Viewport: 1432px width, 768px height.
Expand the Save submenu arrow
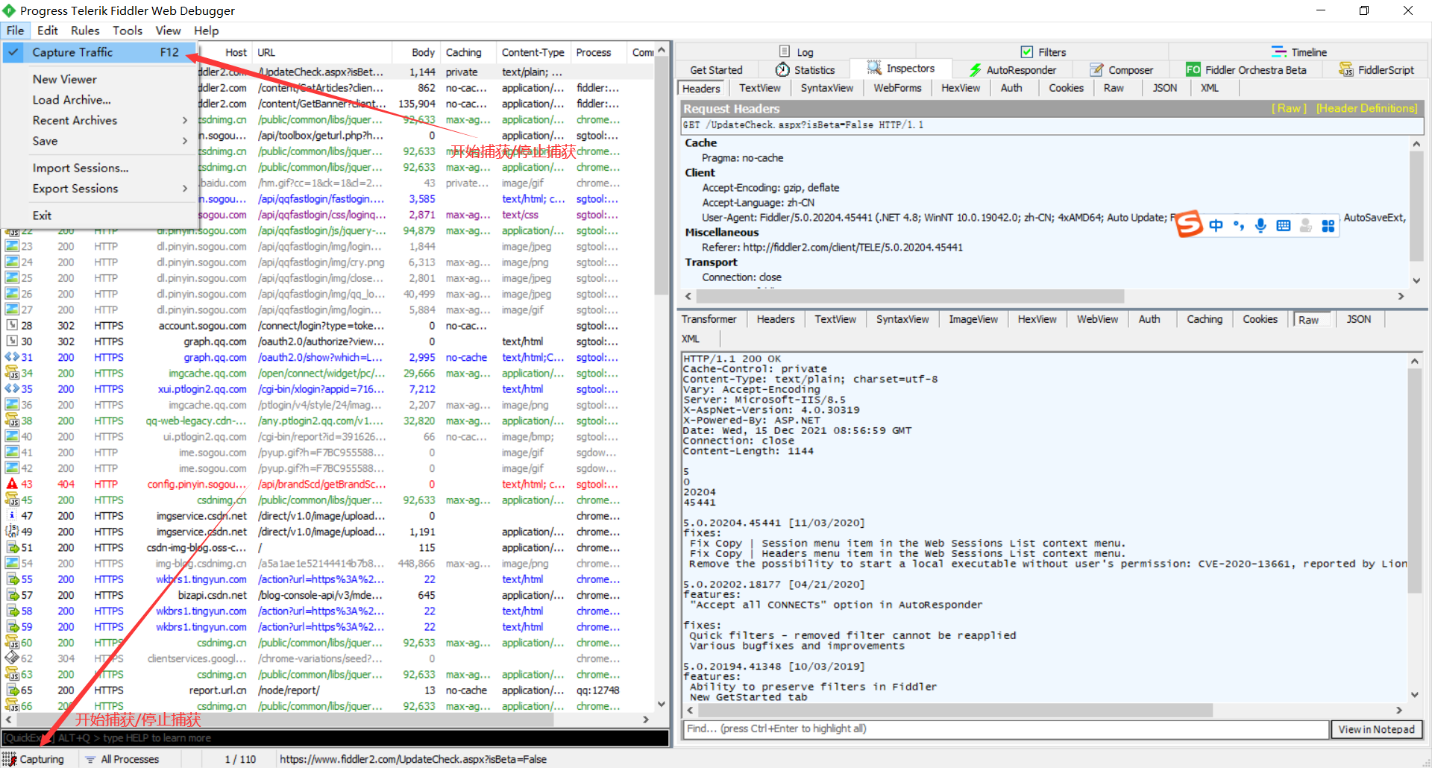click(x=185, y=141)
